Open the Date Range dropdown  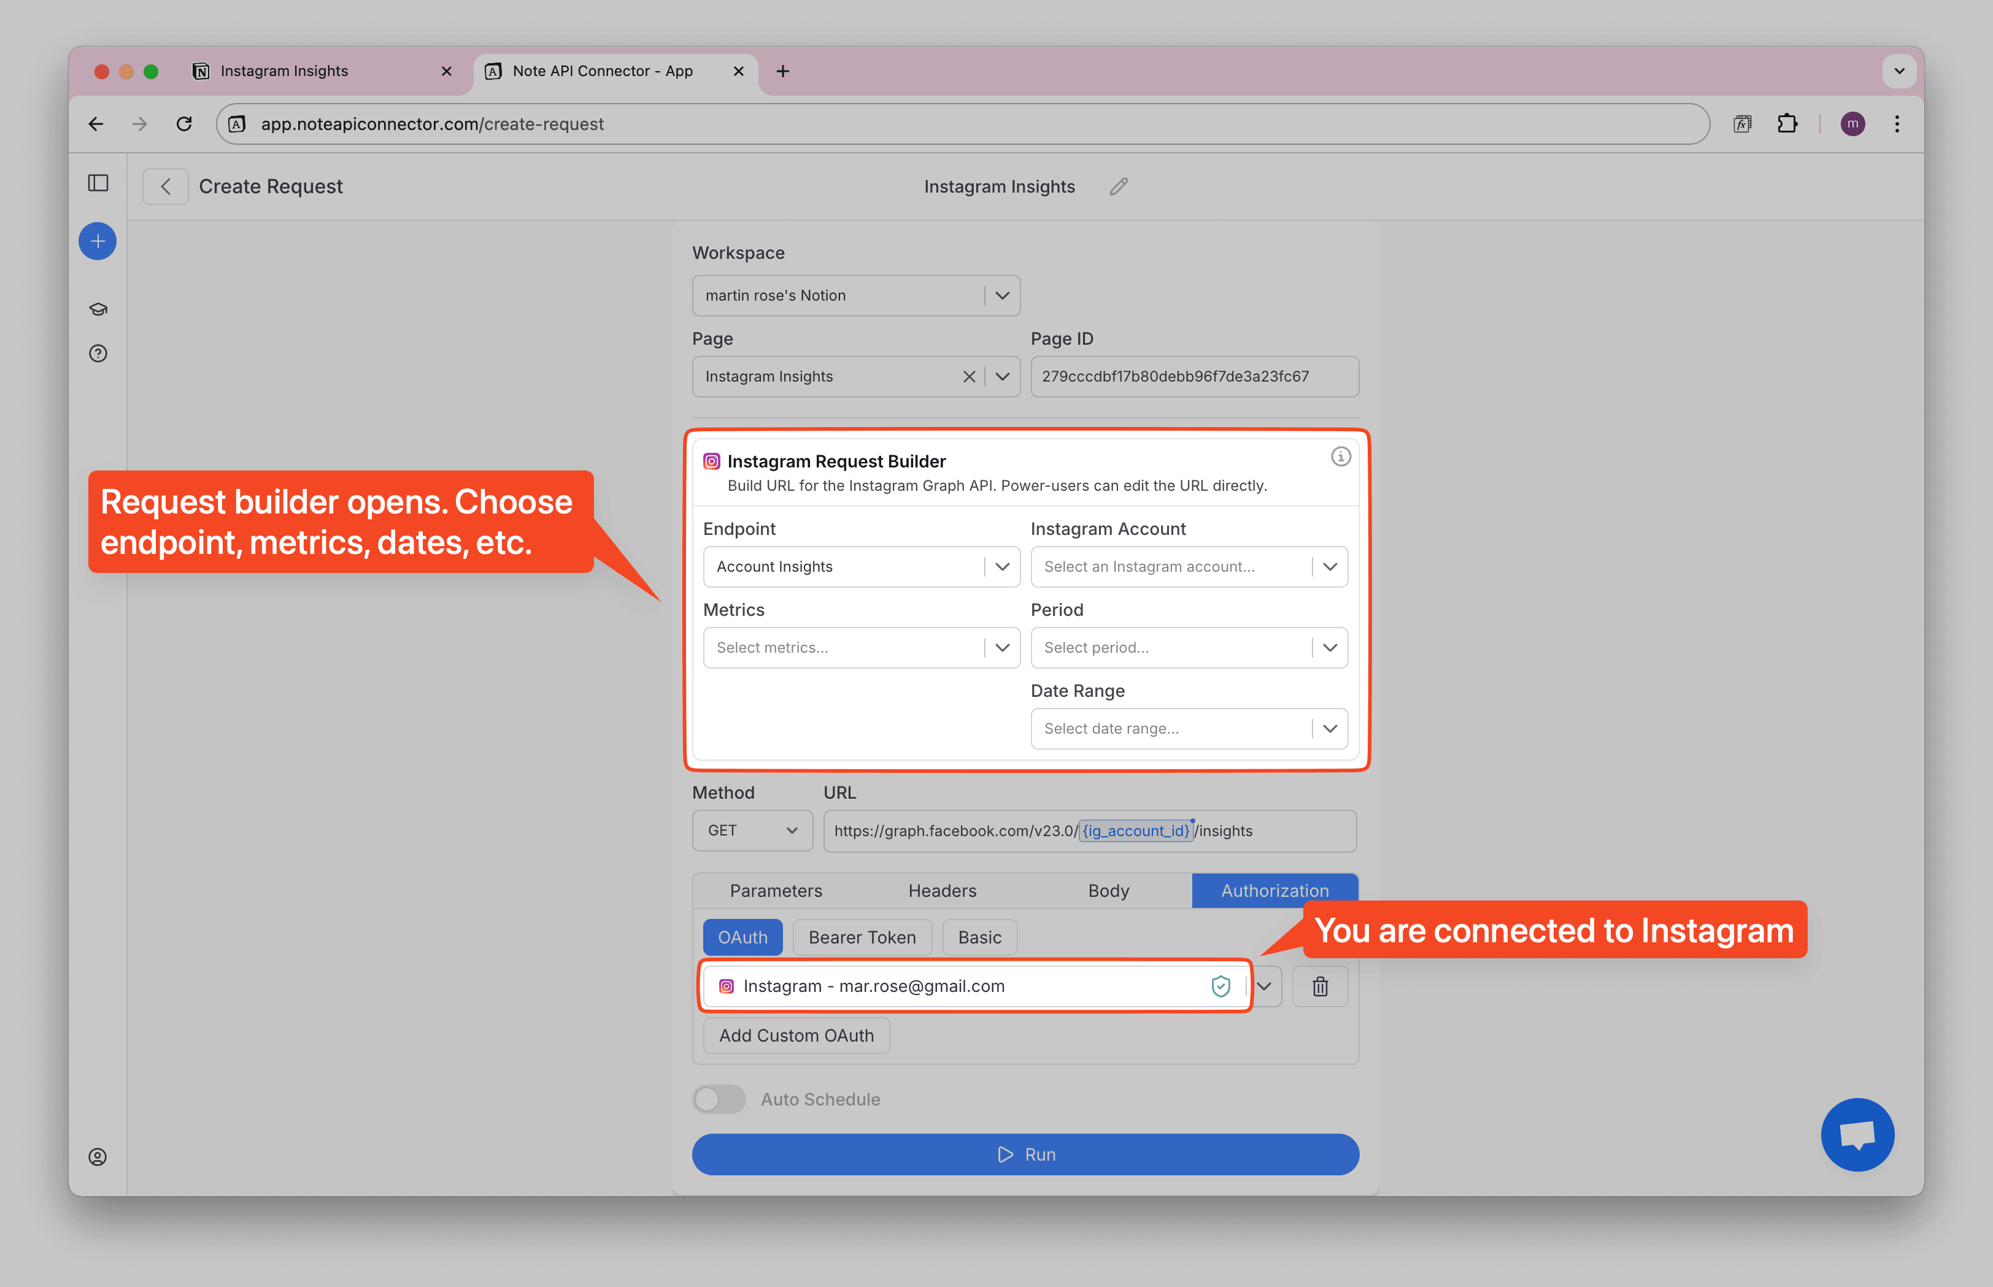coord(1189,729)
